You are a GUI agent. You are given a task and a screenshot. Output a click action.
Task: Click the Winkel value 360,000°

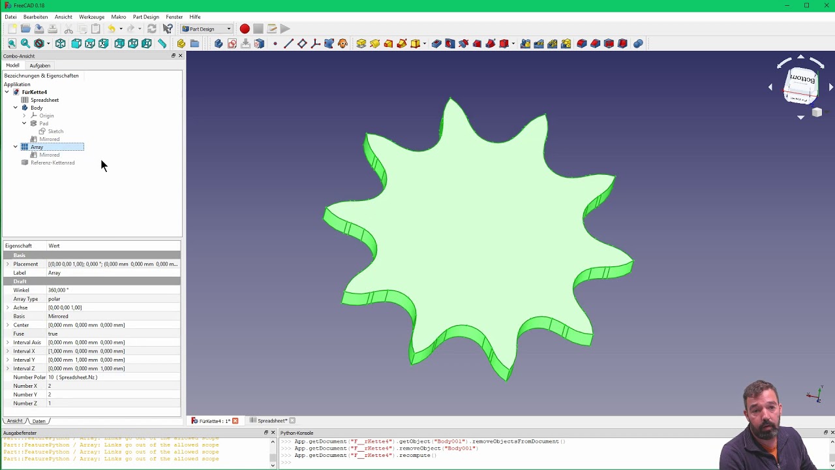114,290
